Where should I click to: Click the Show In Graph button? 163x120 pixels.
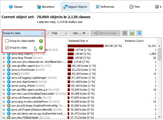coord(105,33)
